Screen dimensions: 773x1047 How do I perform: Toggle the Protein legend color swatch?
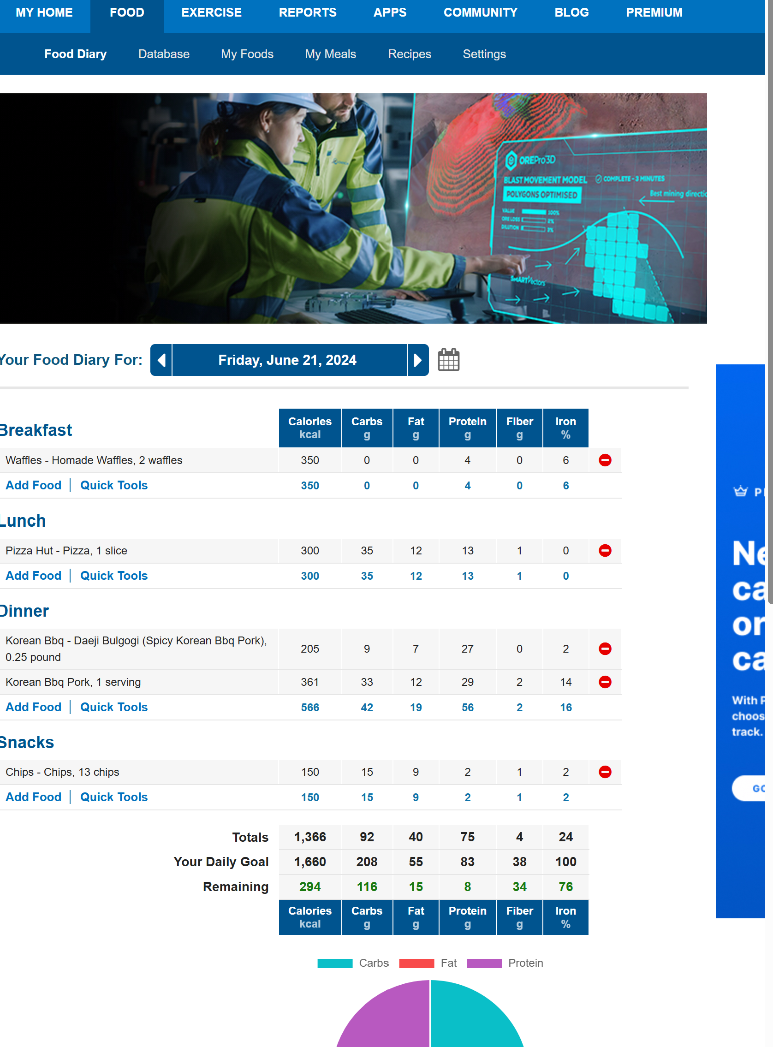(484, 963)
